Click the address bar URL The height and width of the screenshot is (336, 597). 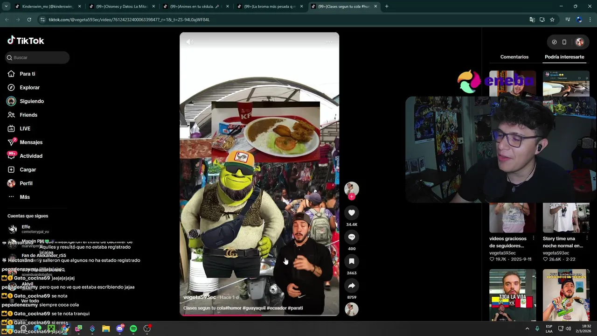(x=129, y=20)
